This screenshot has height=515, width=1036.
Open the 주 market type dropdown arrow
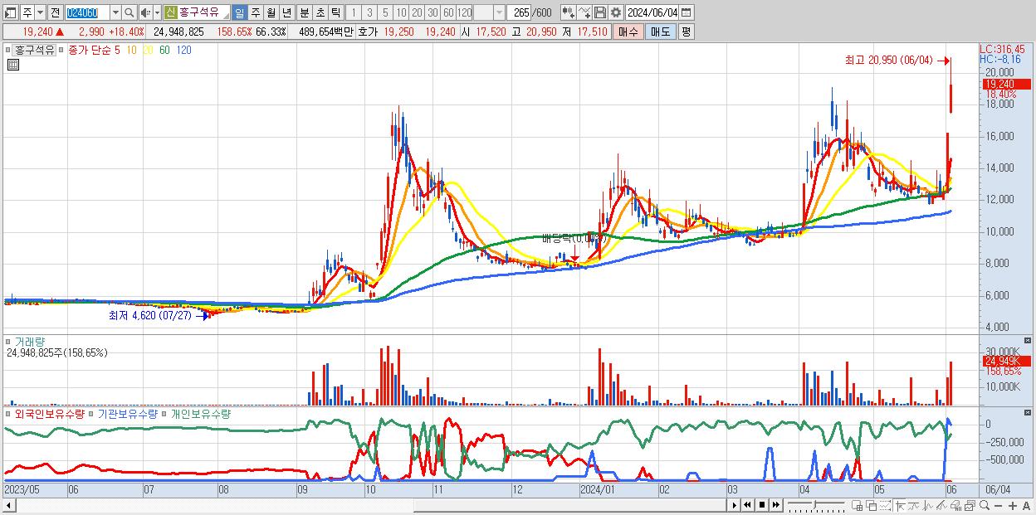coord(40,12)
